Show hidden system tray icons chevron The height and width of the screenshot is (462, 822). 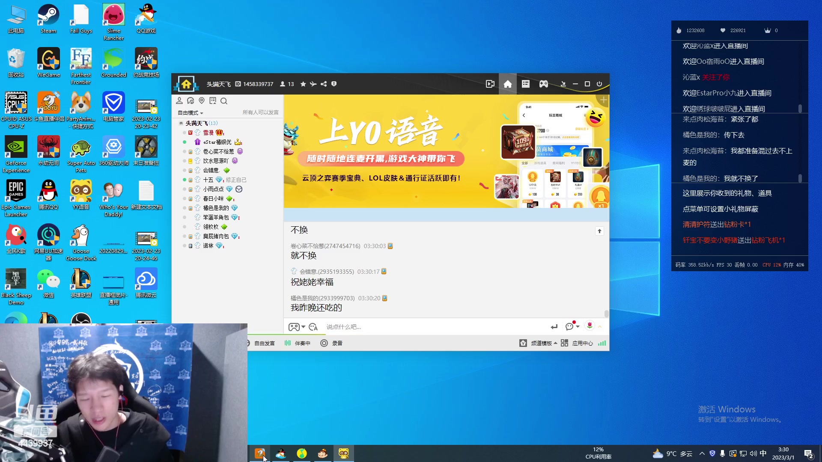[x=702, y=453]
